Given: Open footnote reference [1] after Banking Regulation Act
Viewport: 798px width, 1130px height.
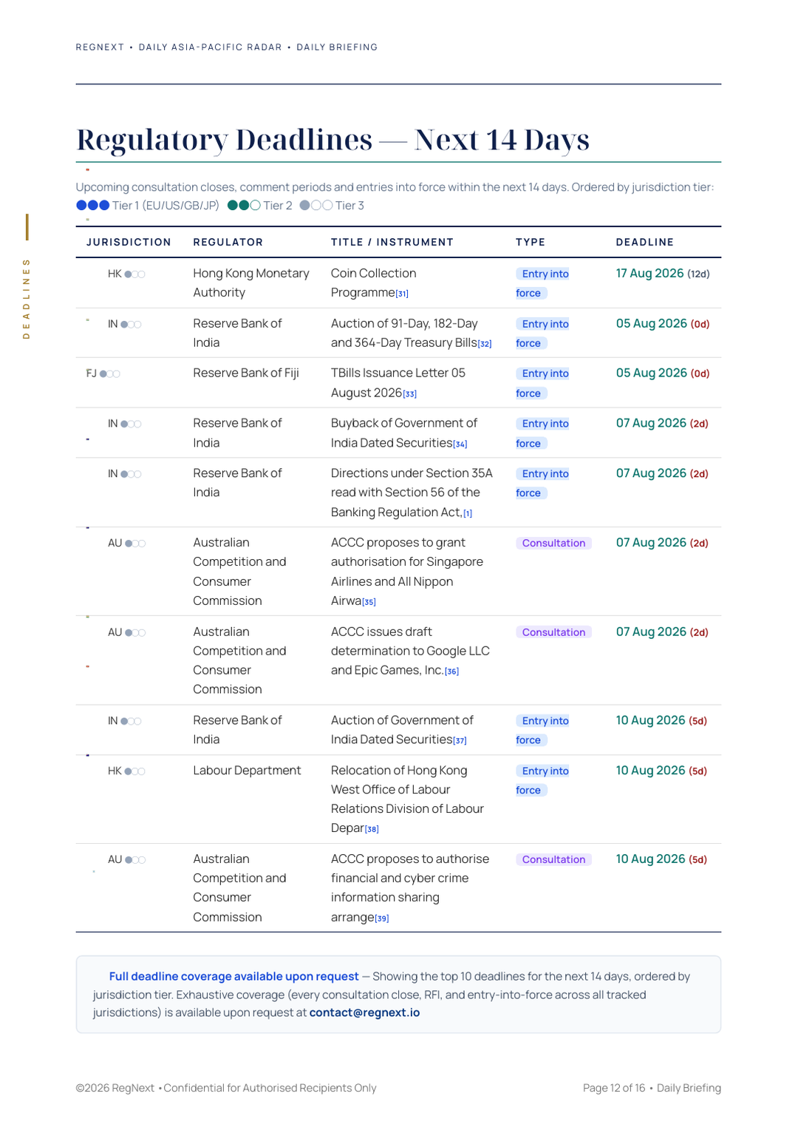Looking at the screenshot, I should pyautogui.click(x=468, y=513).
